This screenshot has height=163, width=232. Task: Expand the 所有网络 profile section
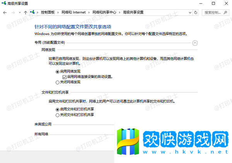pos(41,134)
